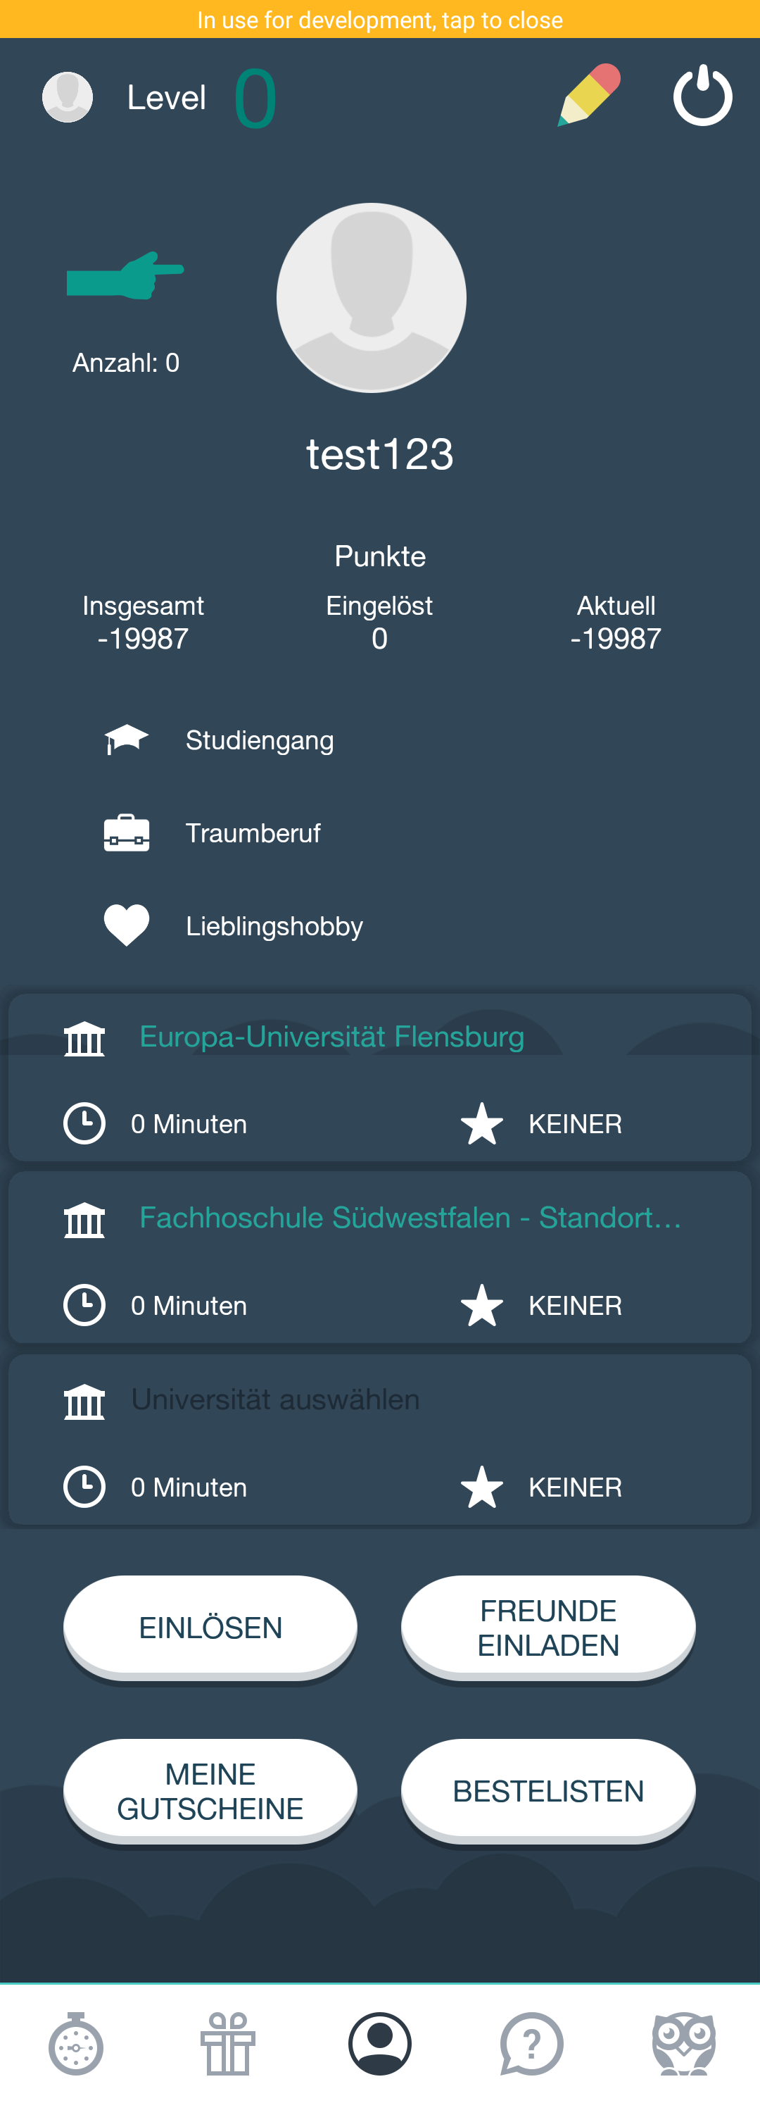Tap the teal pointing hand icon
The height and width of the screenshot is (2103, 760).
pyautogui.click(x=125, y=275)
